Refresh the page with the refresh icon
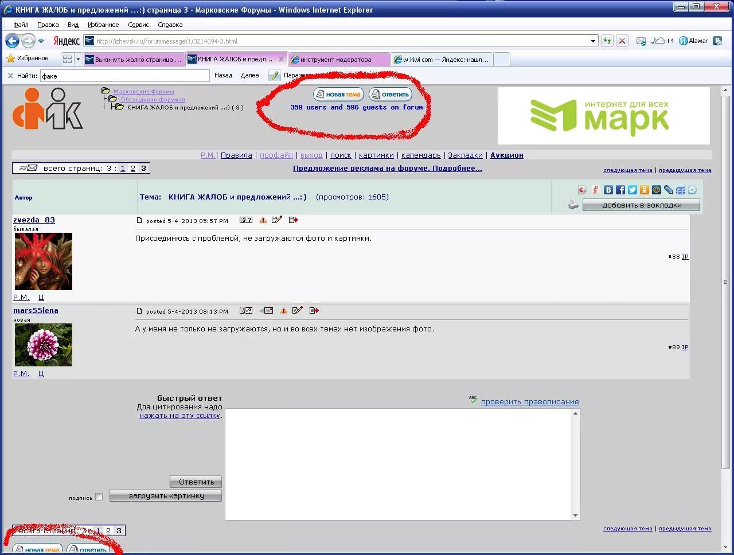 (607, 41)
